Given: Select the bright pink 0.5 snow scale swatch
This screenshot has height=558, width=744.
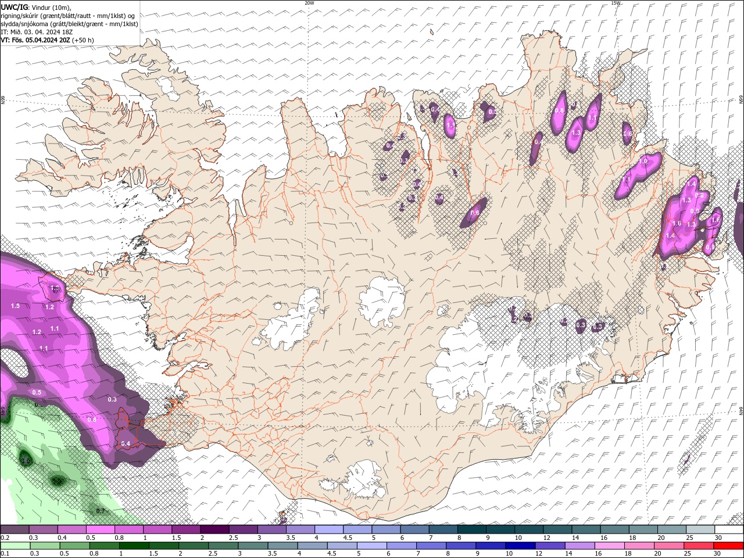Looking at the screenshot, I should tap(100, 530).
